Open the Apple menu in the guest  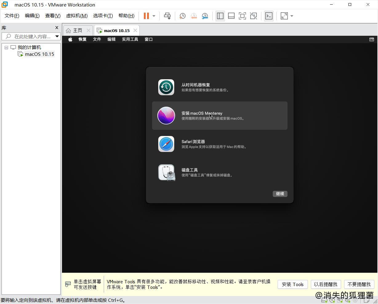coord(70,39)
